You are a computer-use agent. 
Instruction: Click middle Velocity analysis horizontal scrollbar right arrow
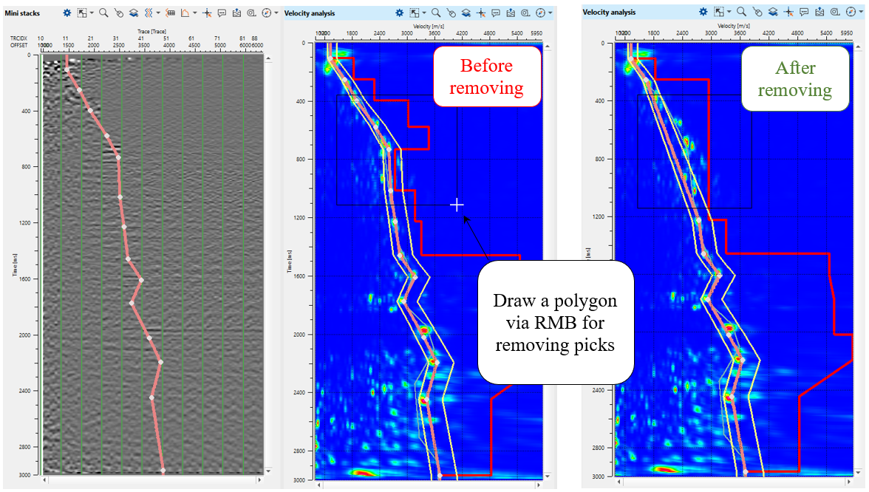[538, 485]
